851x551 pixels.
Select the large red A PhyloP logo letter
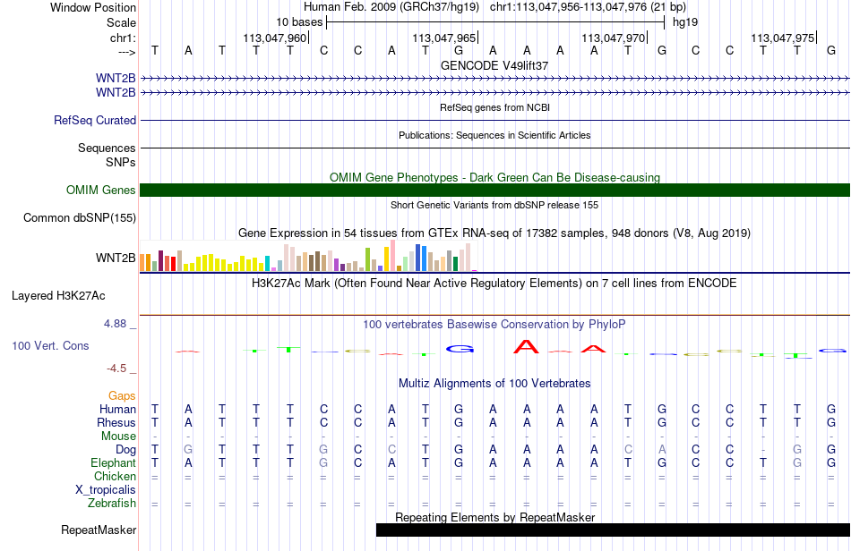point(526,347)
